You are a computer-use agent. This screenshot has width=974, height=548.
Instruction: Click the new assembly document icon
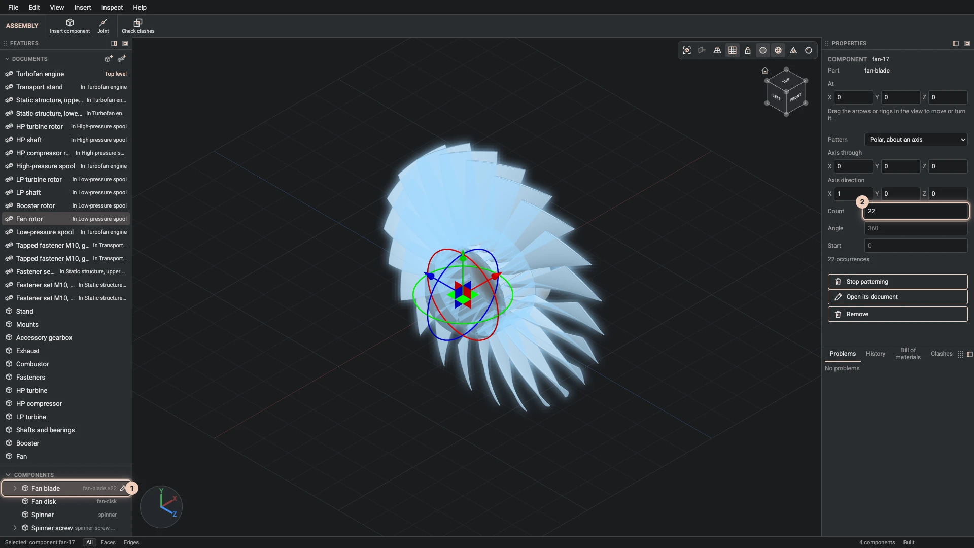click(122, 59)
